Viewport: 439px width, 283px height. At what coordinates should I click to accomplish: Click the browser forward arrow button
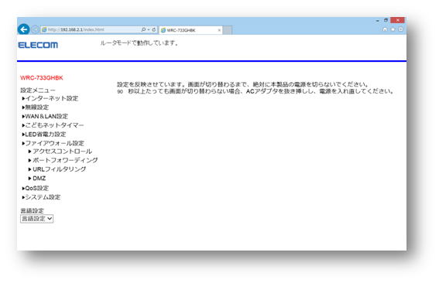pyautogui.click(x=35, y=29)
